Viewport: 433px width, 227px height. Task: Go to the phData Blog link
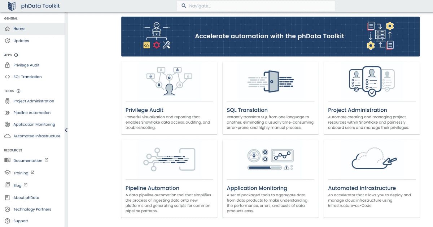coord(17,185)
